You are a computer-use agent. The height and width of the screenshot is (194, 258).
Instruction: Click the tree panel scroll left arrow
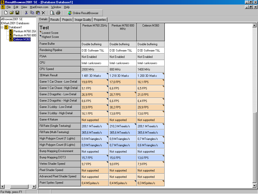click(3, 187)
